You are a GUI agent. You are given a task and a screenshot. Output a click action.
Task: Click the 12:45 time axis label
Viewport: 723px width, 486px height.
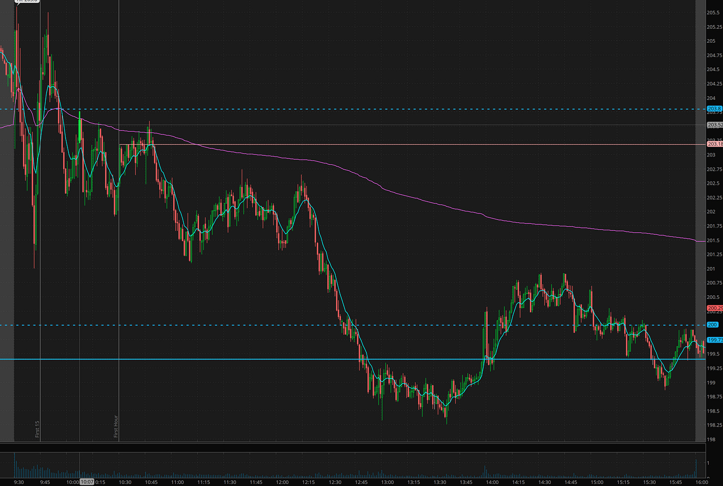click(x=361, y=482)
